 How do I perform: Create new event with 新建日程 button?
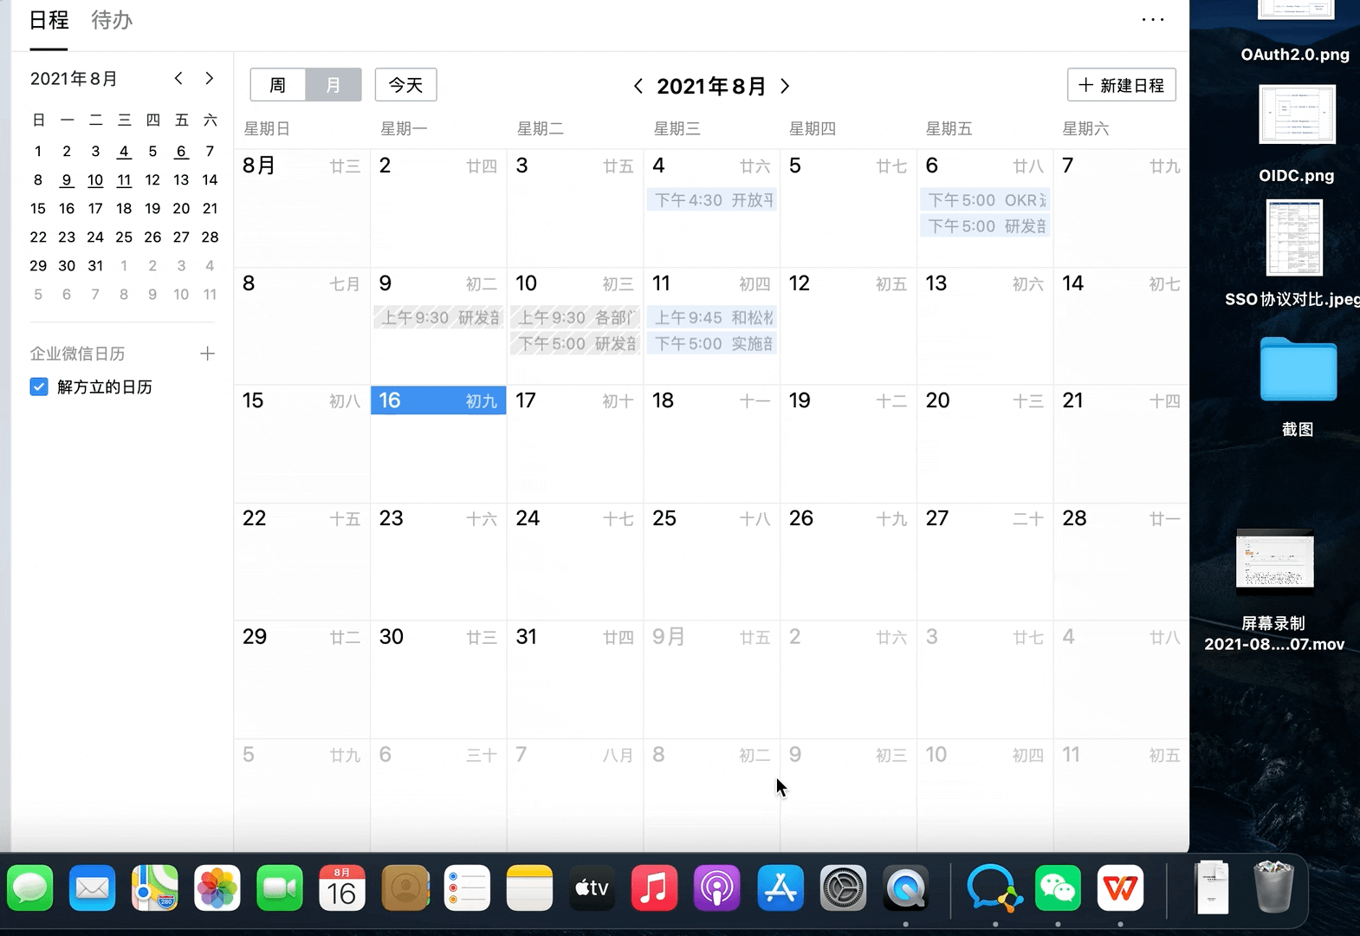(x=1121, y=85)
